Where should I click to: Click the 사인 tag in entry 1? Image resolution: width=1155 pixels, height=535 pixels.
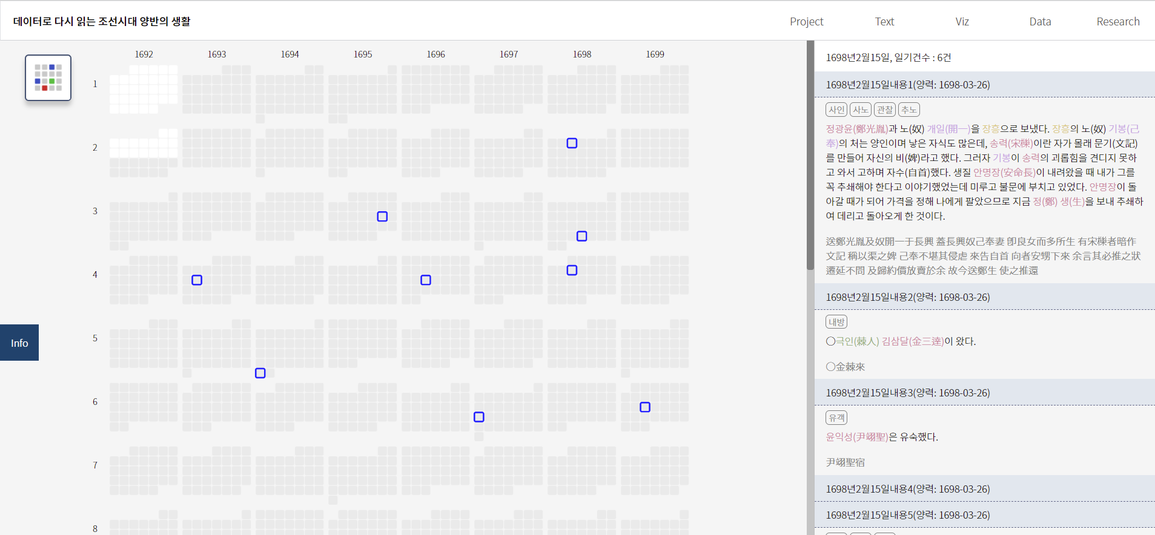(x=836, y=110)
